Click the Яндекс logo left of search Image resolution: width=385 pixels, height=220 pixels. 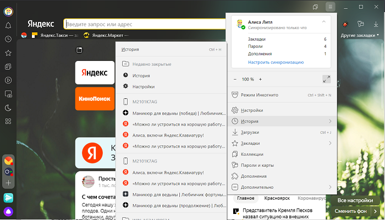(41, 24)
